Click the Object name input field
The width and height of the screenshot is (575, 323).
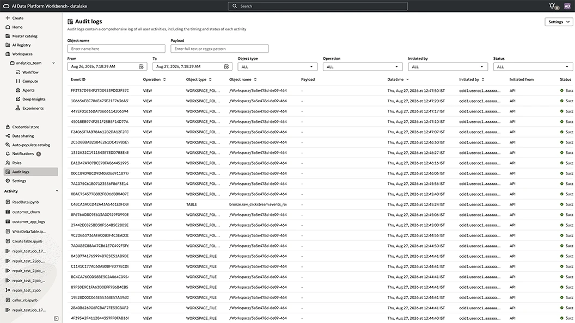pyautogui.click(x=116, y=49)
